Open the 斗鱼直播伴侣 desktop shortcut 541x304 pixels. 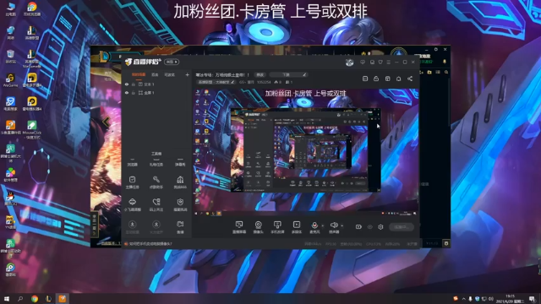[10, 128]
